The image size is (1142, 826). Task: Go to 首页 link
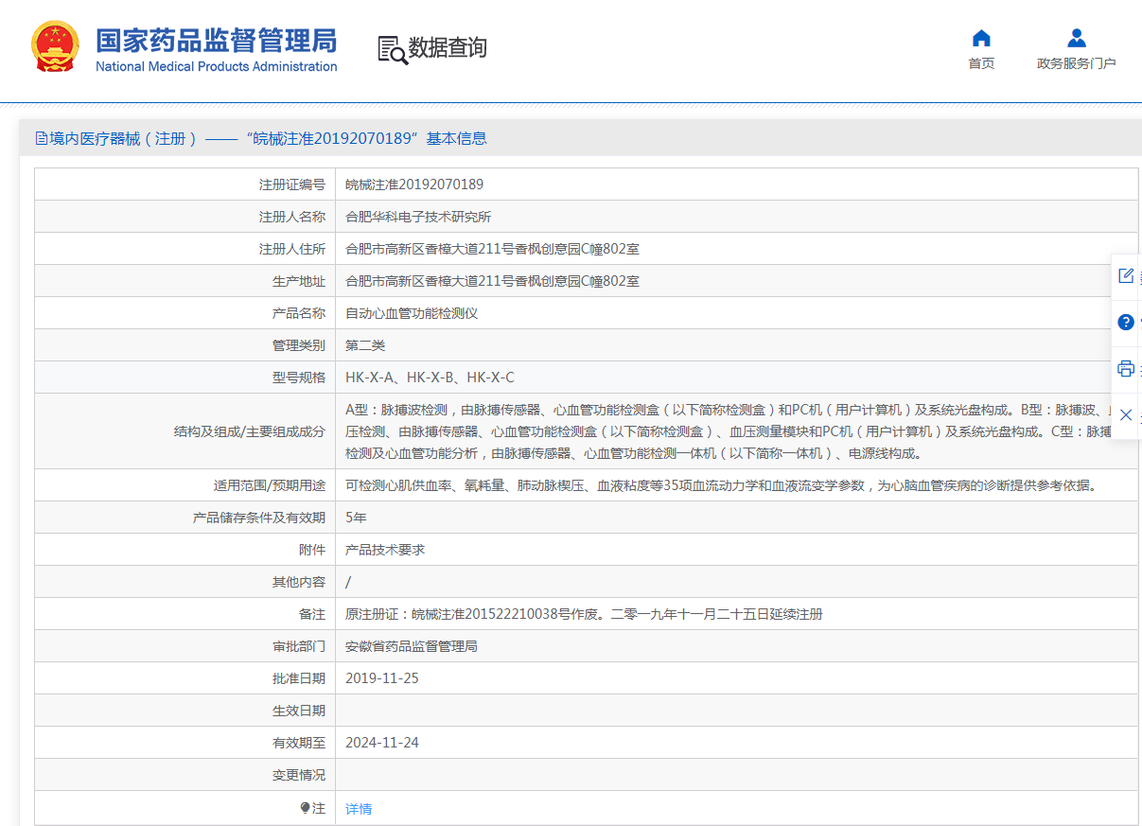(981, 63)
